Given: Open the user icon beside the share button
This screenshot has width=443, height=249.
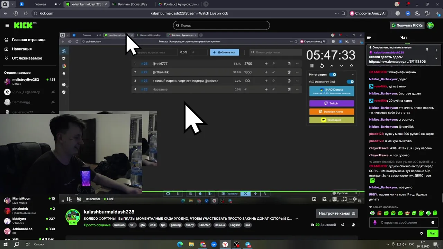Looking at the screenshot, I should [x=353, y=225].
